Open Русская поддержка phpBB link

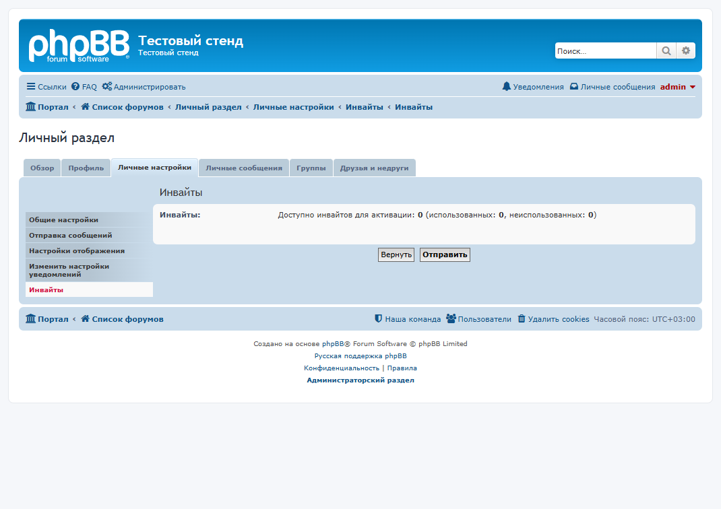point(360,356)
